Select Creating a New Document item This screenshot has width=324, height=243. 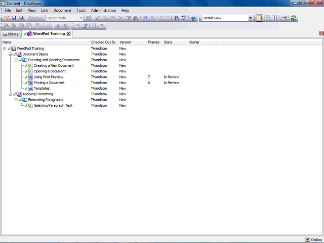click(x=54, y=65)
